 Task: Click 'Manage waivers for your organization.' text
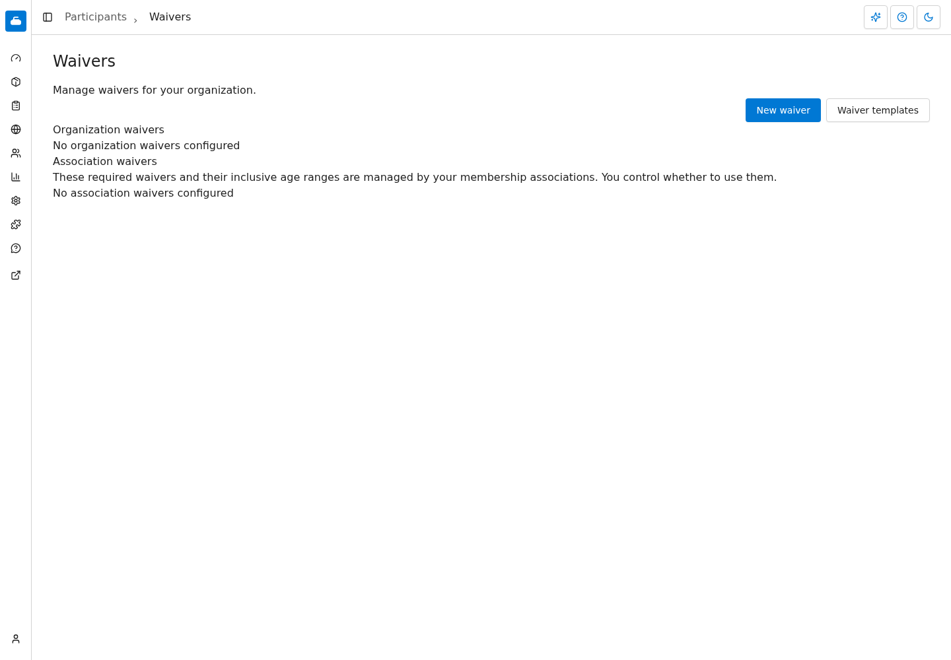(x=155, y=90)
